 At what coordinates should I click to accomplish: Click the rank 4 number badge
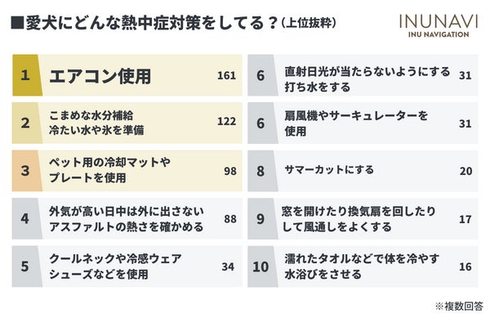click(25, 218)
